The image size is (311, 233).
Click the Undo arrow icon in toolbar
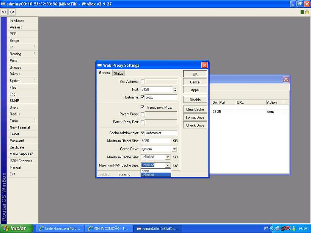pos(4,12)
